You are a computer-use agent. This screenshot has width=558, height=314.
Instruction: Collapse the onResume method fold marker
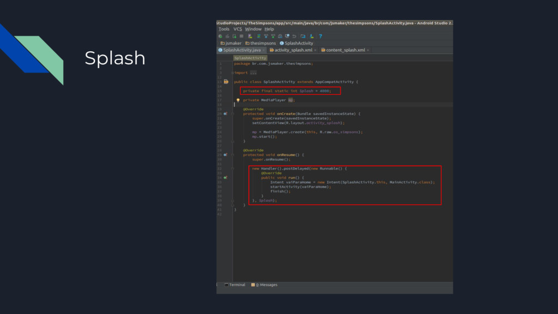(232, 155)
